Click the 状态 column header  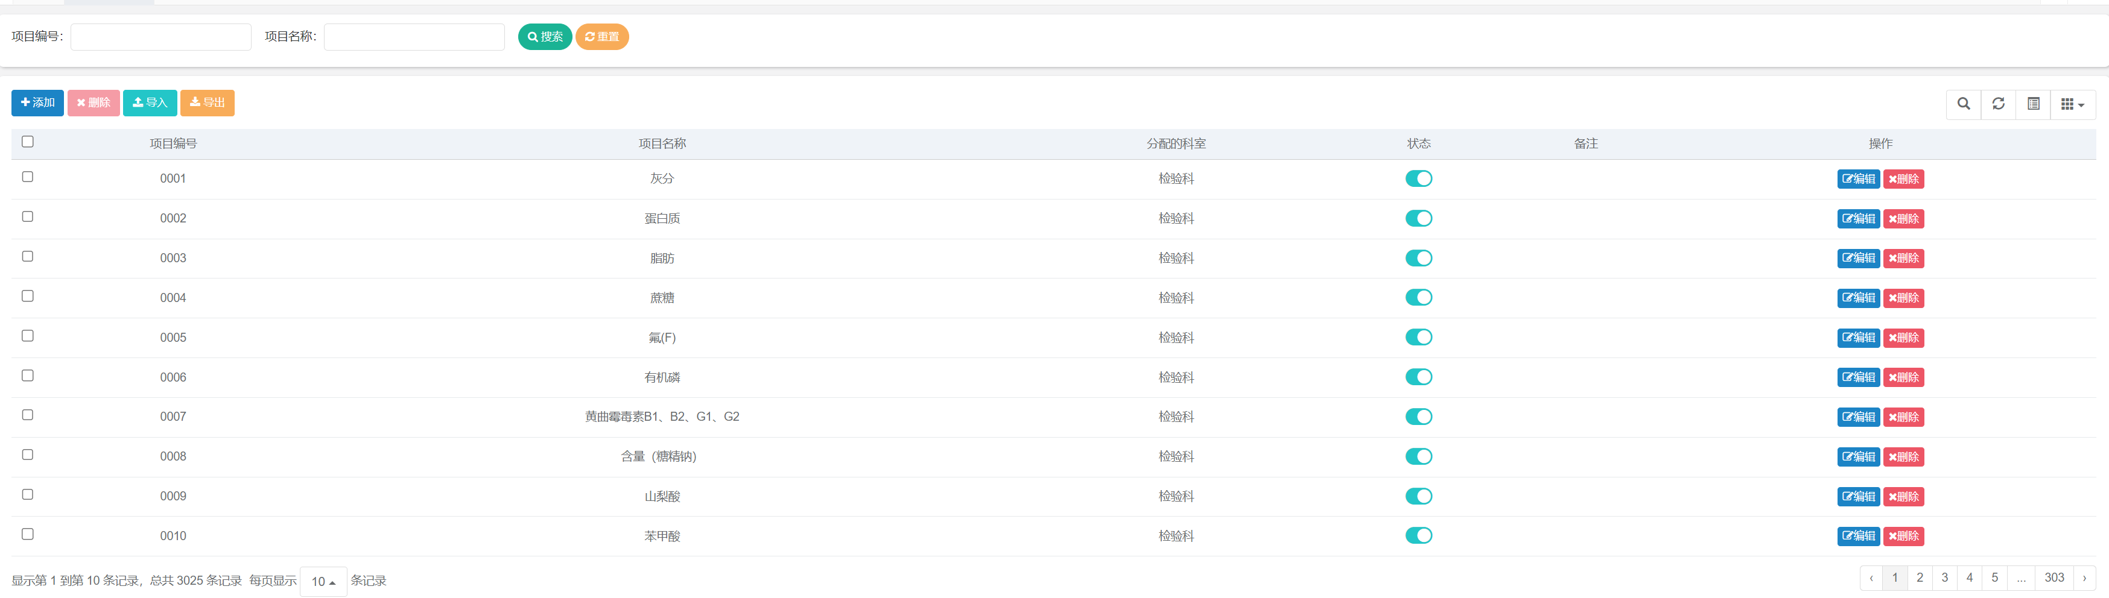pyautogui.click(x=1419, y=144)
